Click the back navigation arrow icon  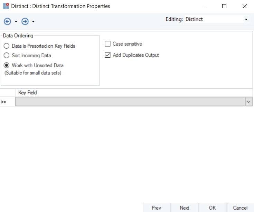(7, 21)
